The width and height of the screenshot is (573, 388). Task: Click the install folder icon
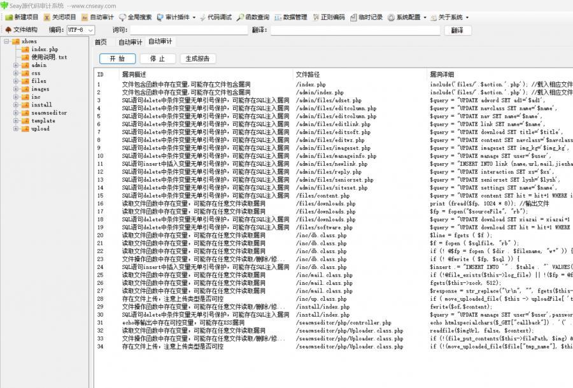(25, 104)
